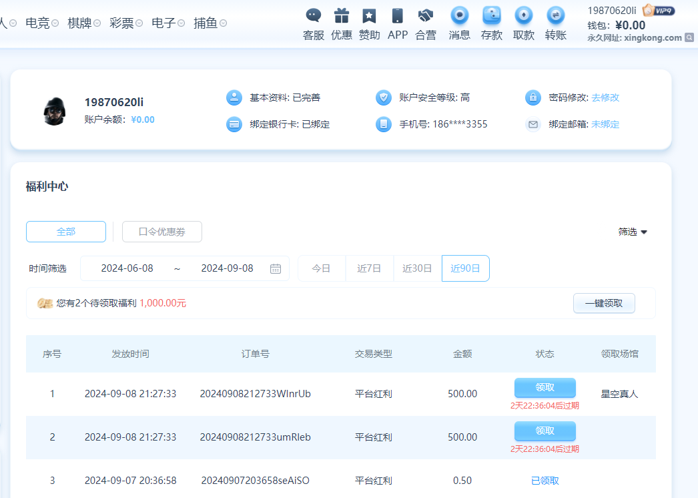Select the 口令优惠券 coupon tab
The width and height of the screenshot is (698, 498).
(x=162, y=232)
